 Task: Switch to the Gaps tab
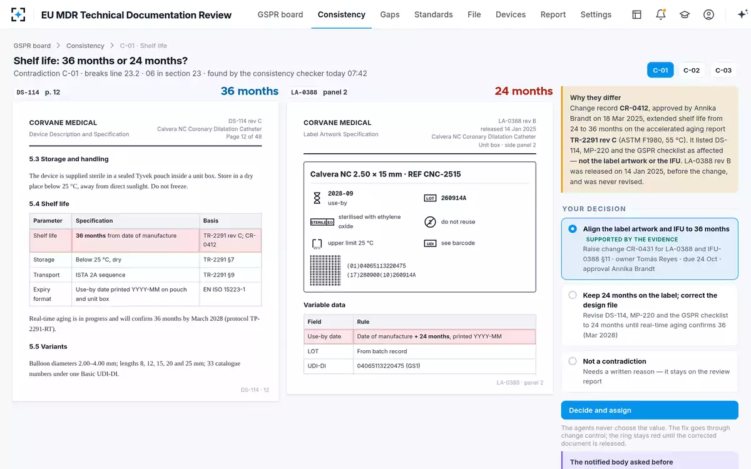point(390,14)
